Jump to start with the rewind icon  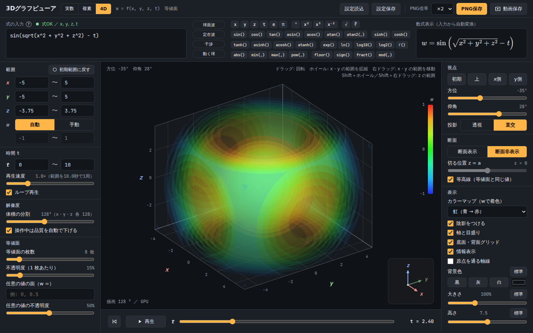(114, 322)
